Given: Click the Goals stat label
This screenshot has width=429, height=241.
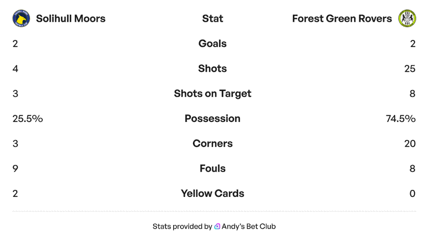Looking at the screenshot, I should point(212,44).
